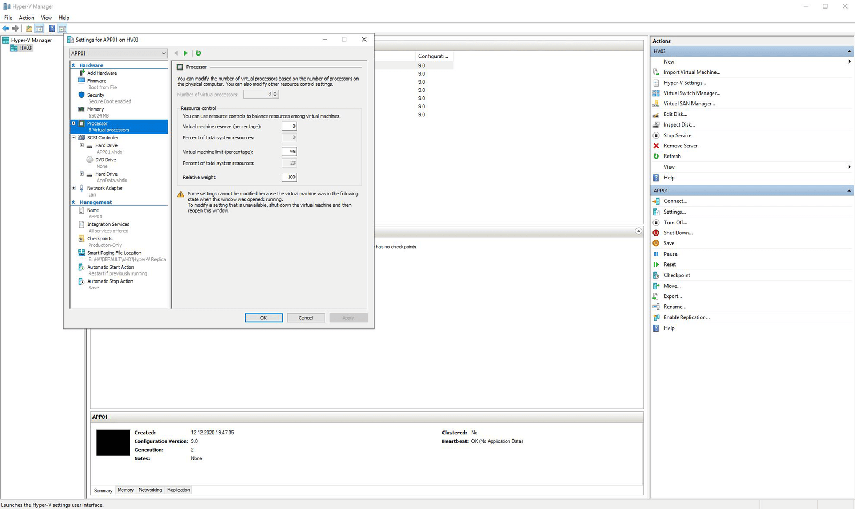Screen dimensions: 855x509
Task: Click the Virtual machine reserve field
Action: click(289, 126)
